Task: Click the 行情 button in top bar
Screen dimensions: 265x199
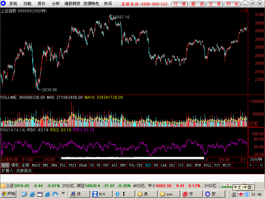Action: pyautogui.click(x=180, y=4)
